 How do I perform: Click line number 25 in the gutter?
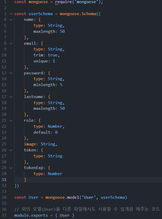point(4,144)
